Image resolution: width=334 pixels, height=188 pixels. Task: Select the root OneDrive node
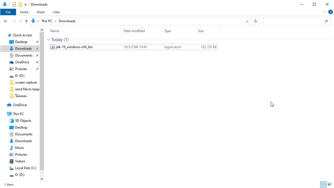[x=20, y=105]
